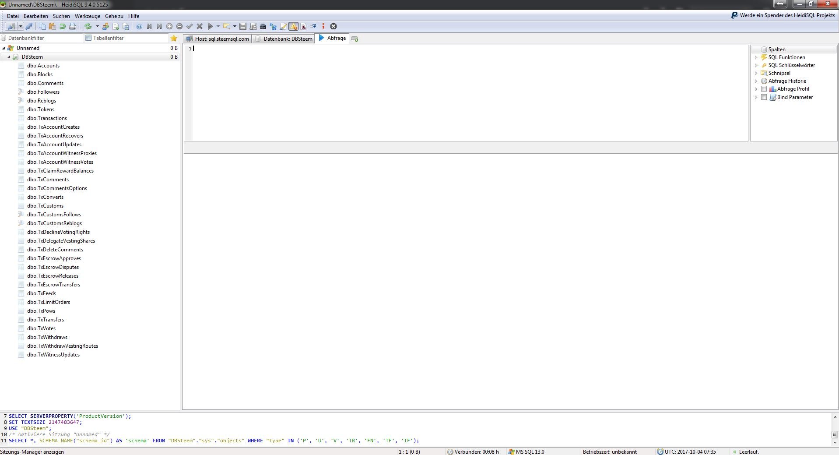This screenshot has width=839, height=455.
Task: Jump to last row icon
Action: 159,26
